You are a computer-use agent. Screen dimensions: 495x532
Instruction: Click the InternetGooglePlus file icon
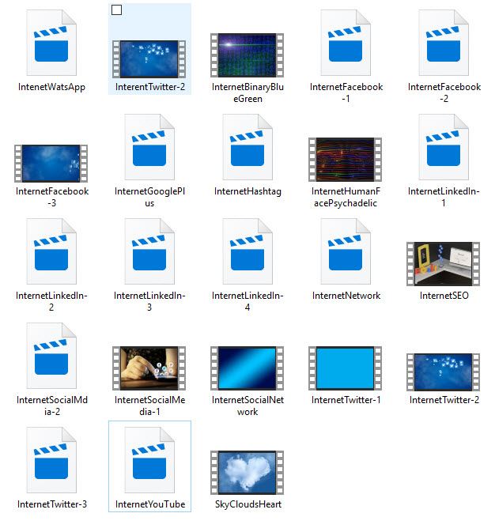pyautogui.click(x=149, y=148)
